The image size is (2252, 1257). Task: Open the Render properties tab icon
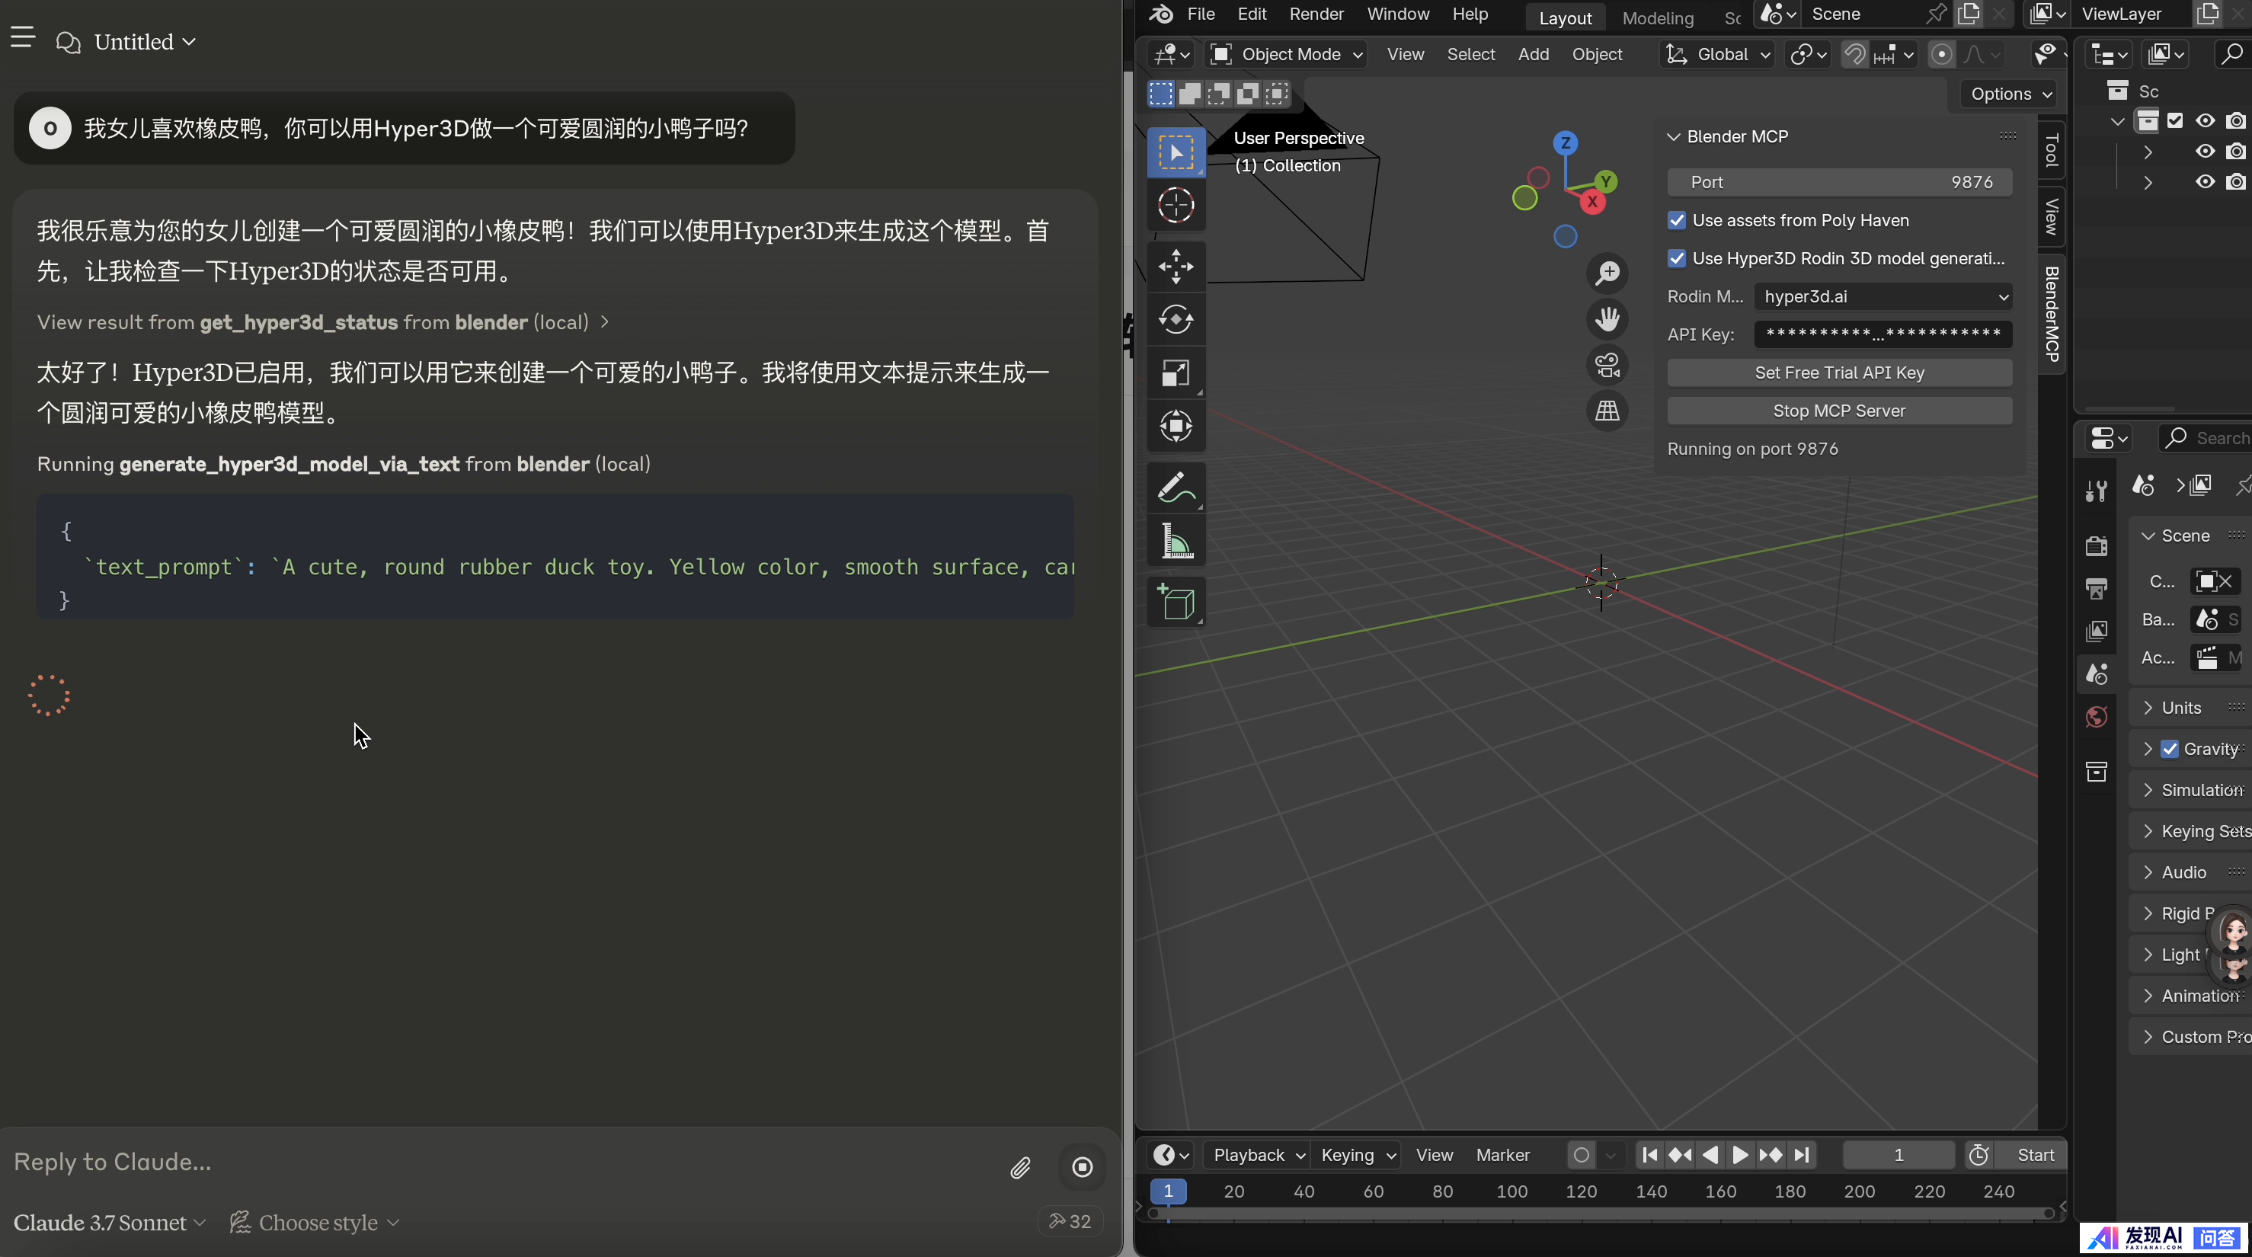(2096, 545)
